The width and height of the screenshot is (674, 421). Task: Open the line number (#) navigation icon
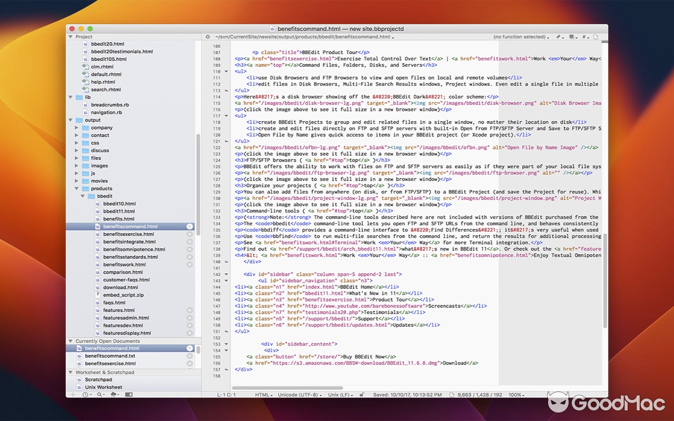point(584,37)
